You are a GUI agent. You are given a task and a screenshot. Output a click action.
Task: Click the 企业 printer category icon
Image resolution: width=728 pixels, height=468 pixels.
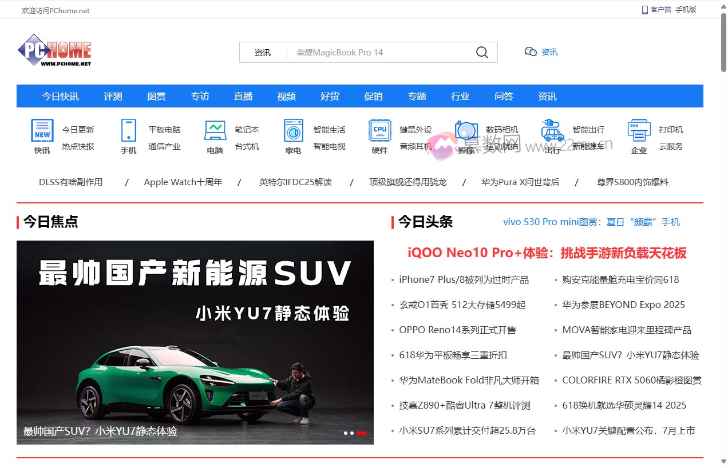pyautogui.click(x=638, y=134)
